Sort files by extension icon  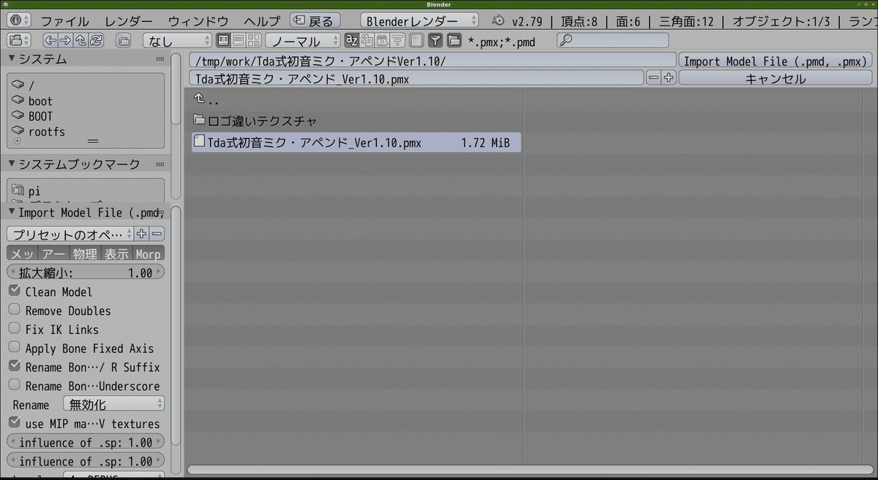(367, 41)
